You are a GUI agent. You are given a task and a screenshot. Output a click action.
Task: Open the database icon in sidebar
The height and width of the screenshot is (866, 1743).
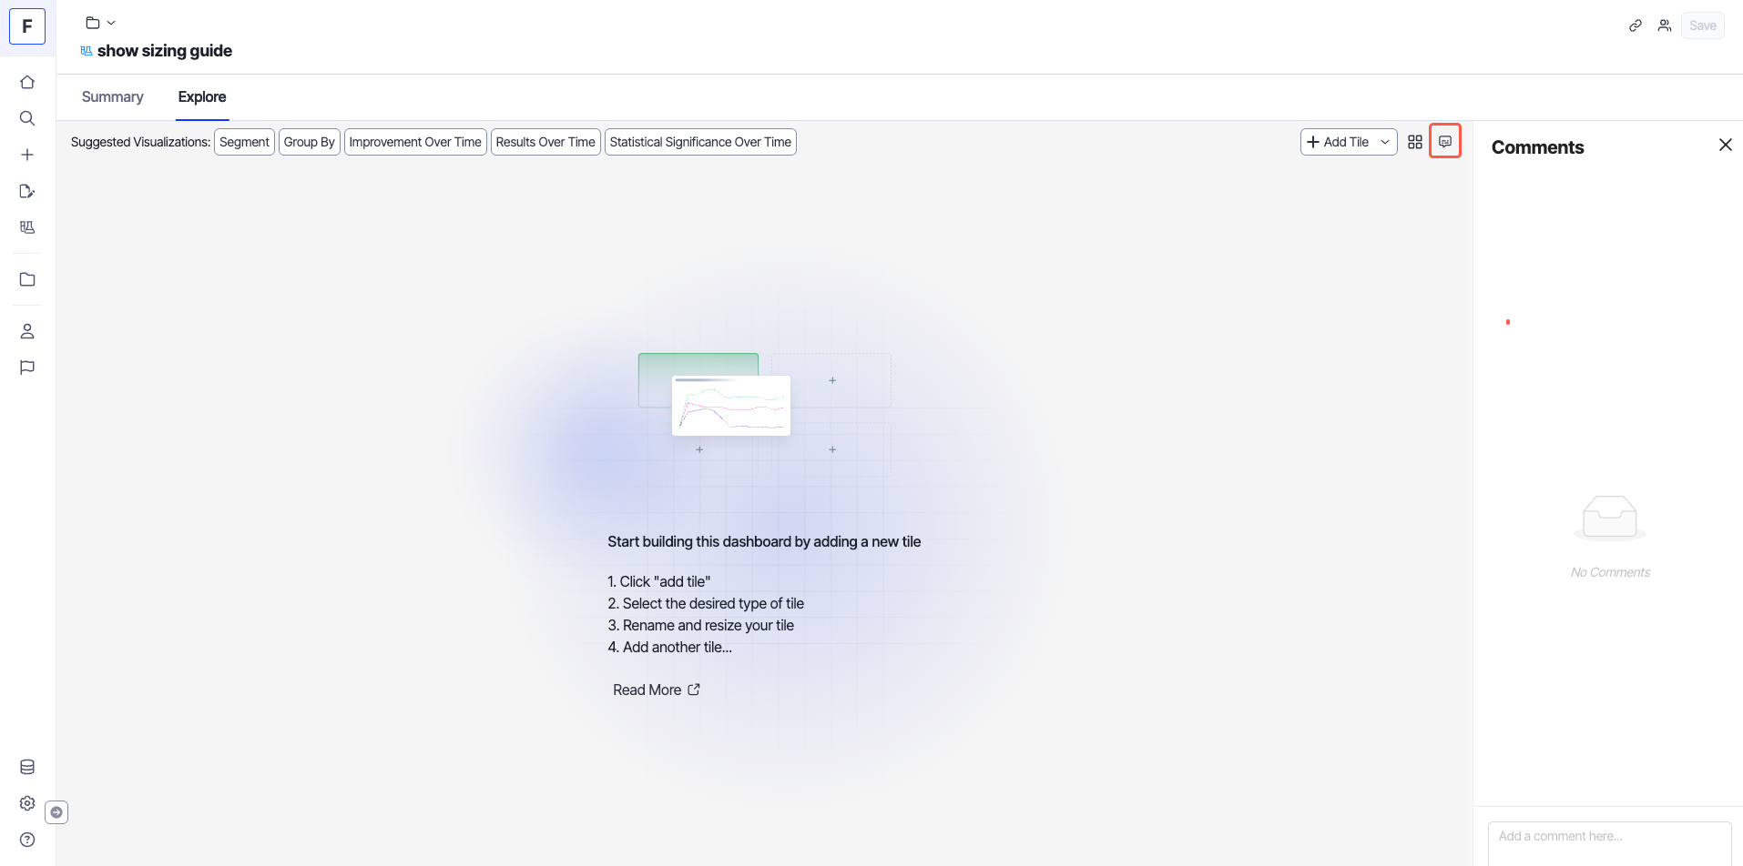click(27, 767)
